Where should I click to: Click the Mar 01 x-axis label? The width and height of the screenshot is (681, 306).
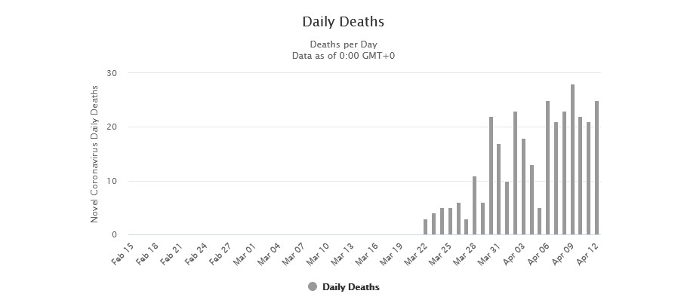[246, 251]
